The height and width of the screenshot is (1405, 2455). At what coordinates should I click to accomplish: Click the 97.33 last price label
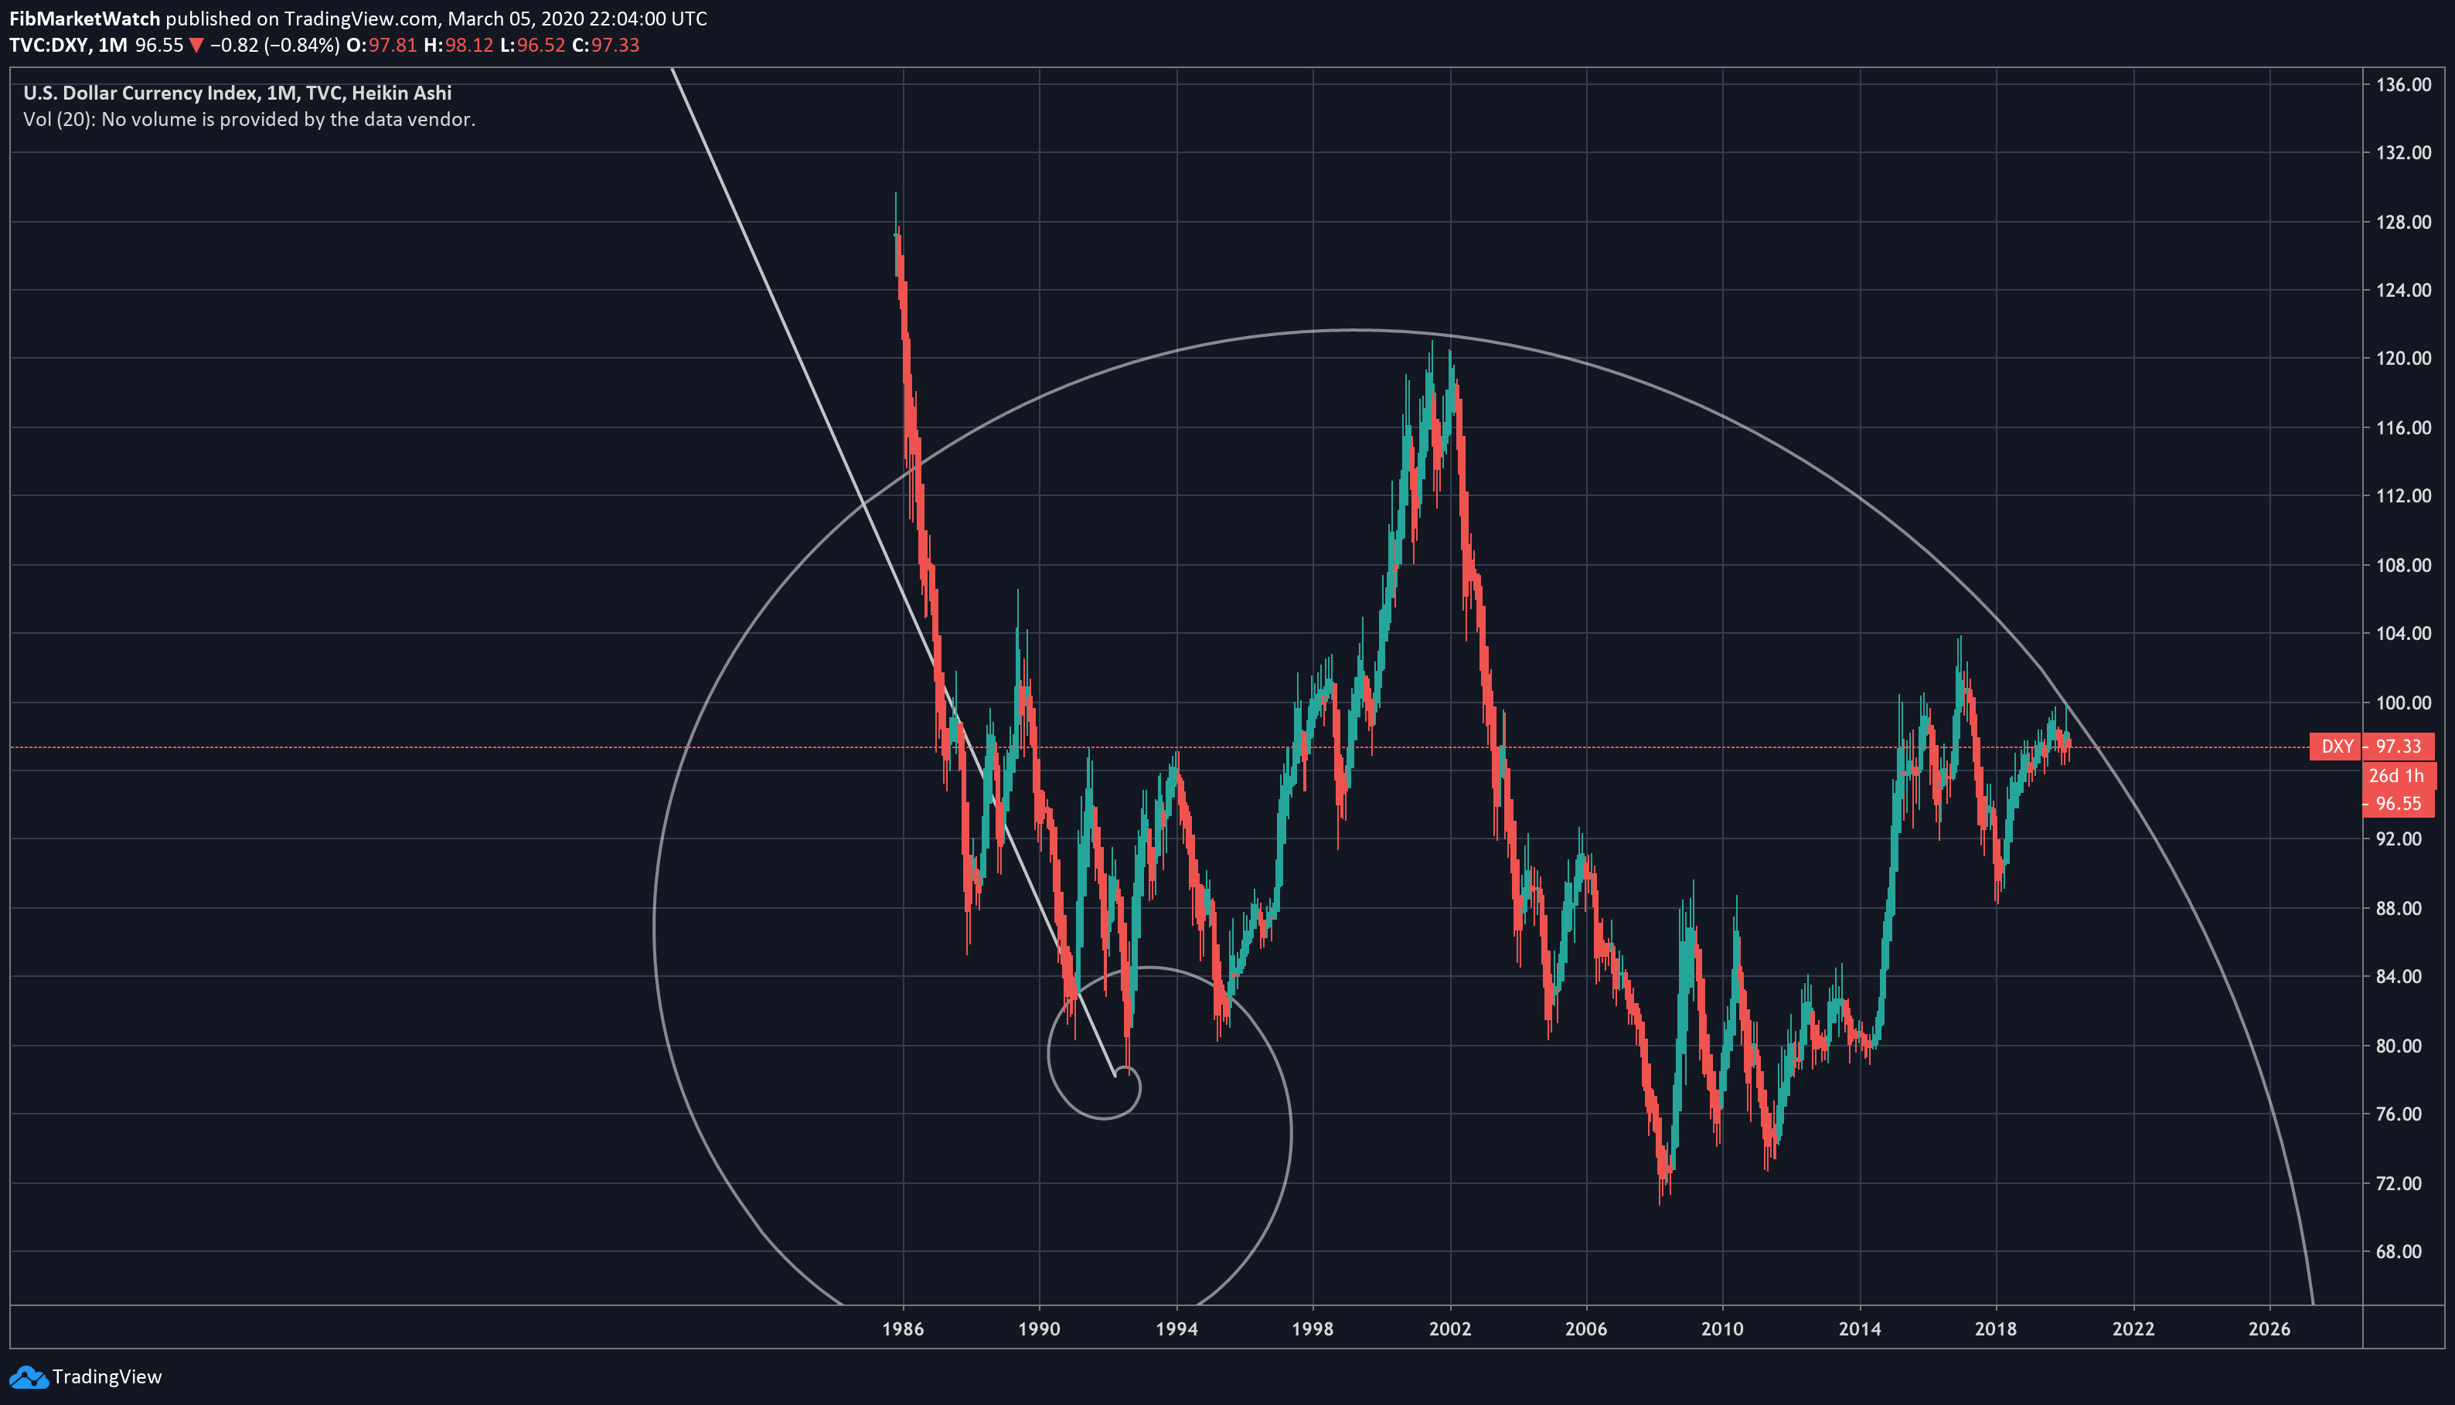pos(2398,747)
